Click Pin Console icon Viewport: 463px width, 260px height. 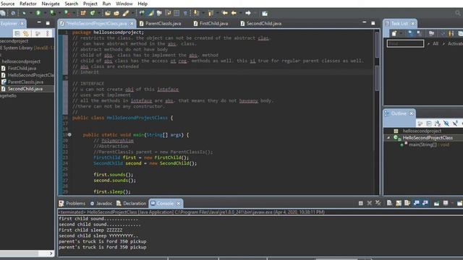pos(436,203)
